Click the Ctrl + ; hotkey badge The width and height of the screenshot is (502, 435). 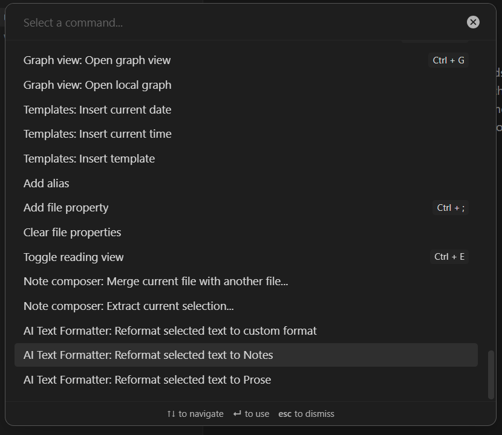pos(451,208)
